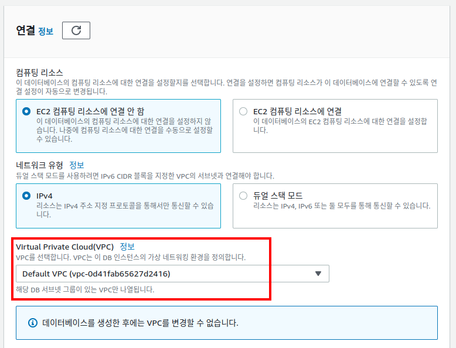Click the 네트워크 유형 label text
The height and width of the screenshot is (348, 456).
point(39,165)
